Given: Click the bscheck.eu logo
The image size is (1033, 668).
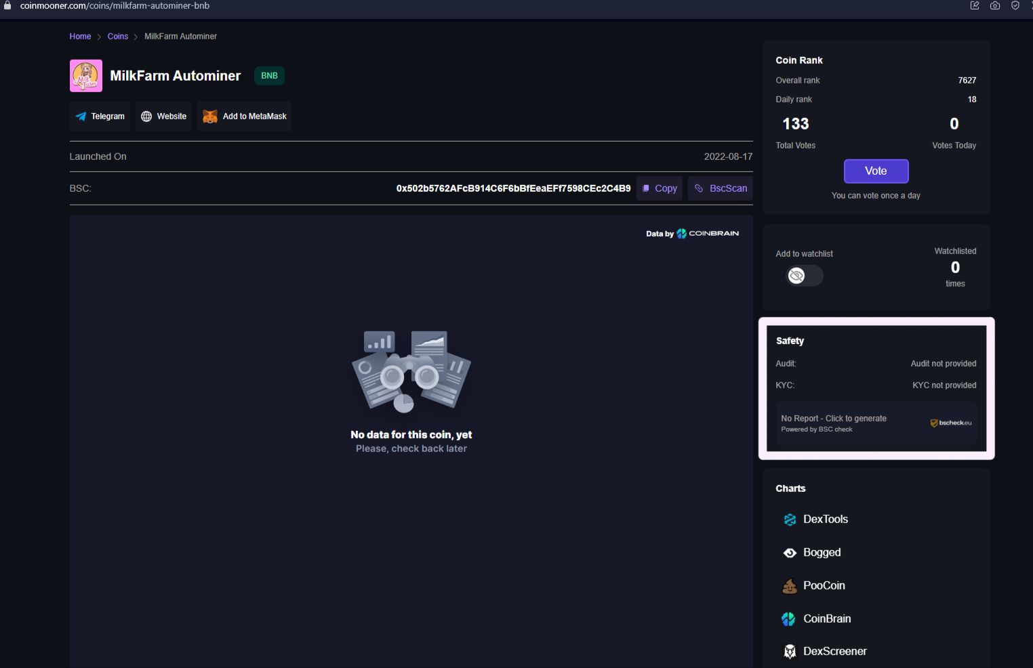Looking at the screenshot, I should click(x=951, y=423).
